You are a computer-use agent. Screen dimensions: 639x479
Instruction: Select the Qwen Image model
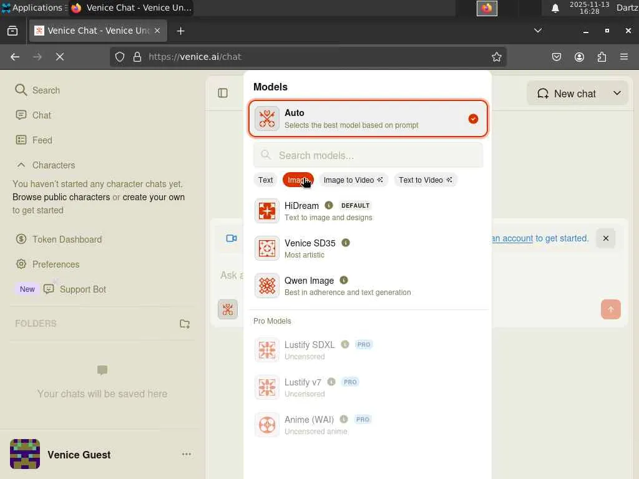pos(368,286)
